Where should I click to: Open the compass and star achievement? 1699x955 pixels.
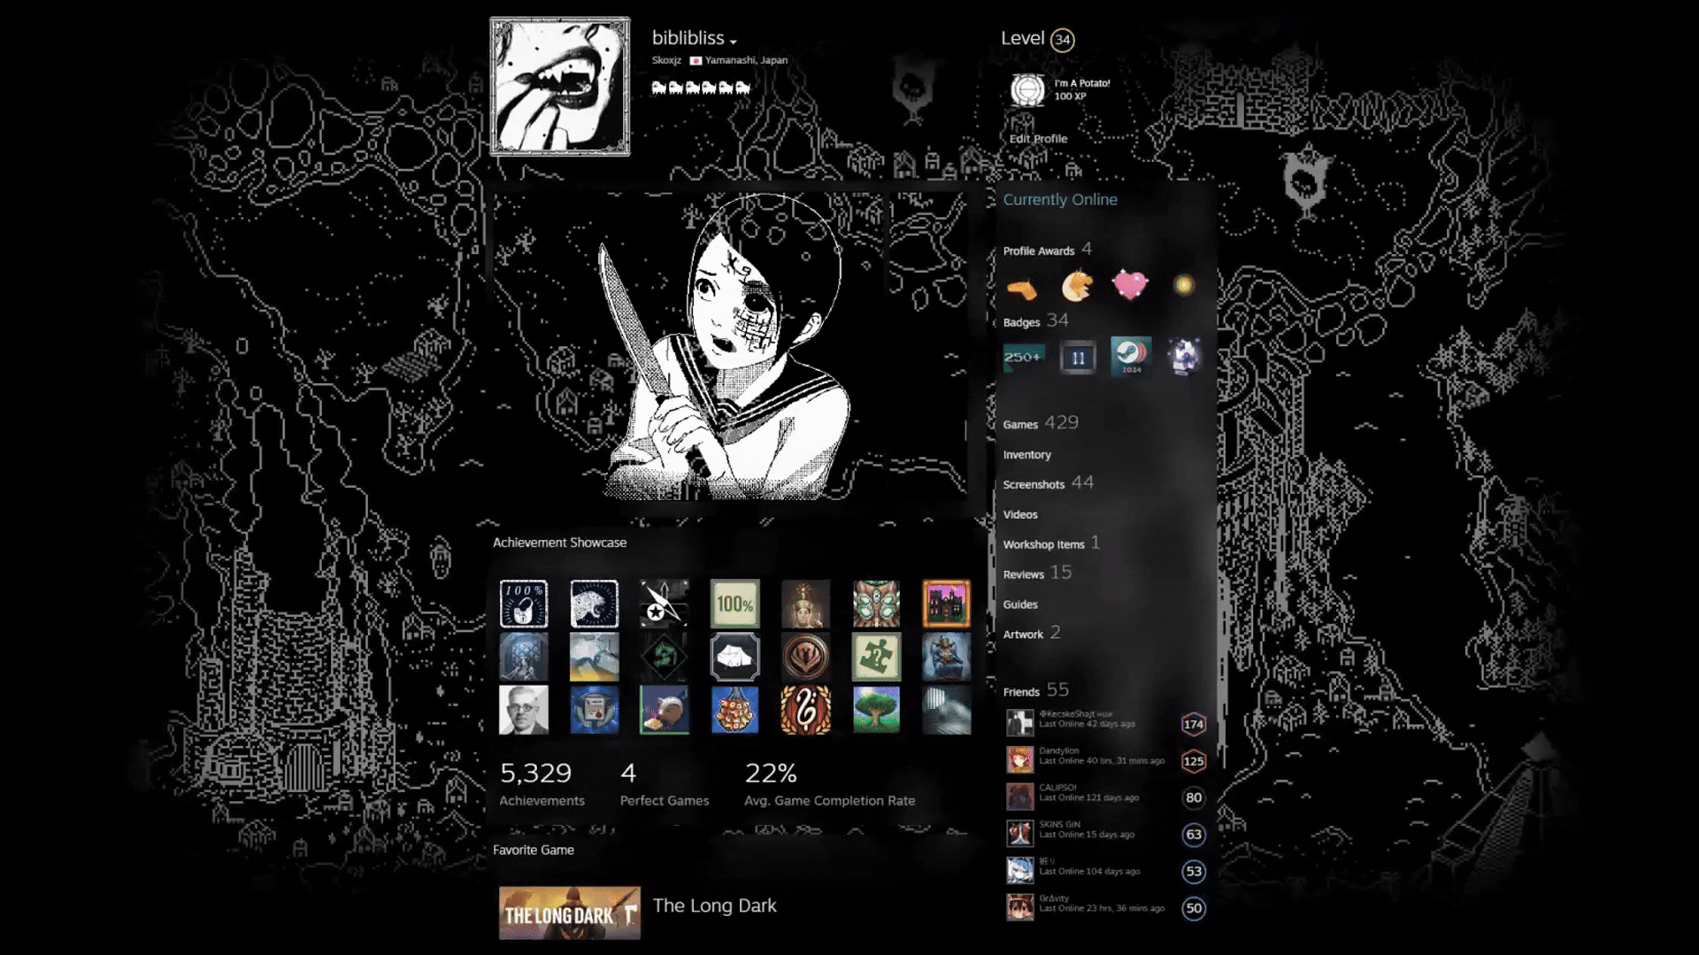coord(665,604)
